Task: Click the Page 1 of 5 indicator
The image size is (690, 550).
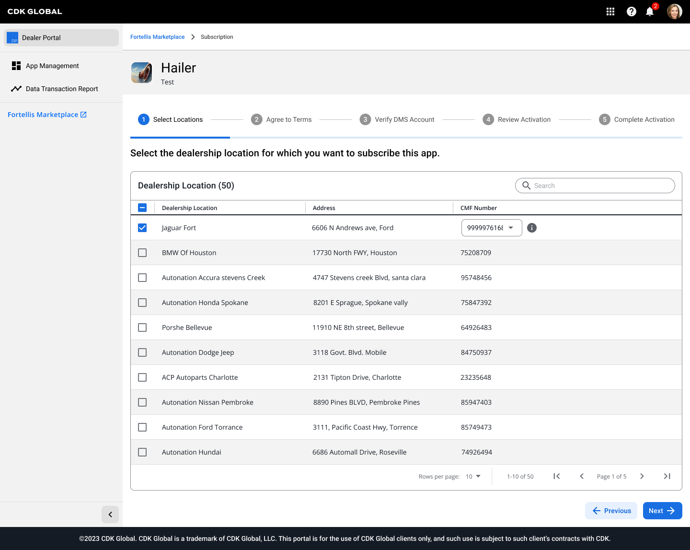Action: (x=612, y=476)
